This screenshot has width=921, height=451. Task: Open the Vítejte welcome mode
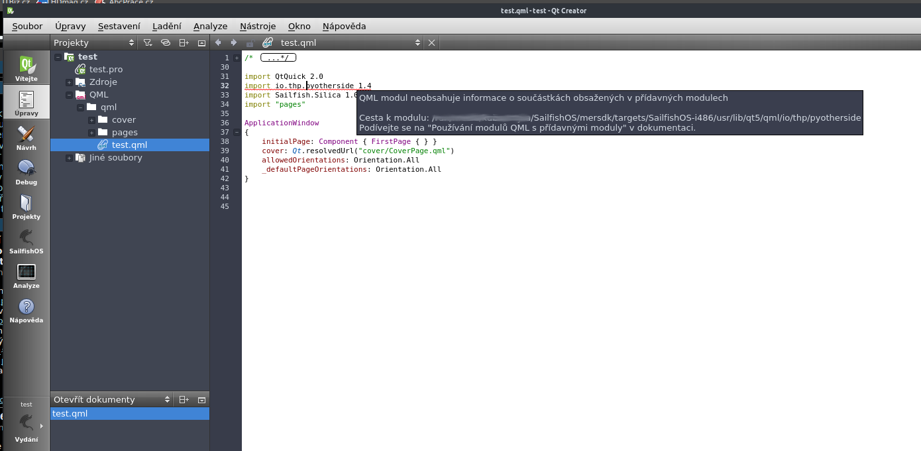pyautogui.click(x=27, y=68)
